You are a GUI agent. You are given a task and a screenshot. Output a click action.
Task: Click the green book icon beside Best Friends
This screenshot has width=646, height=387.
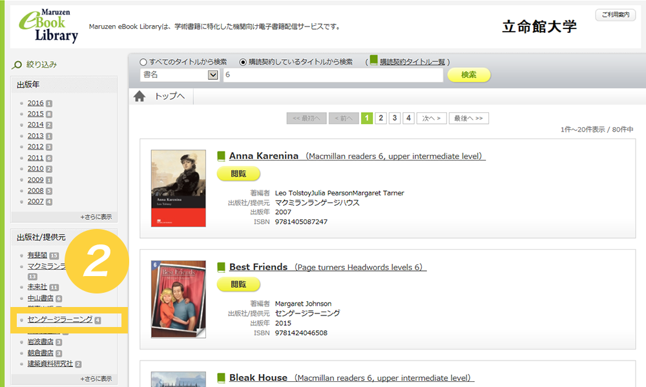(221, 267)
